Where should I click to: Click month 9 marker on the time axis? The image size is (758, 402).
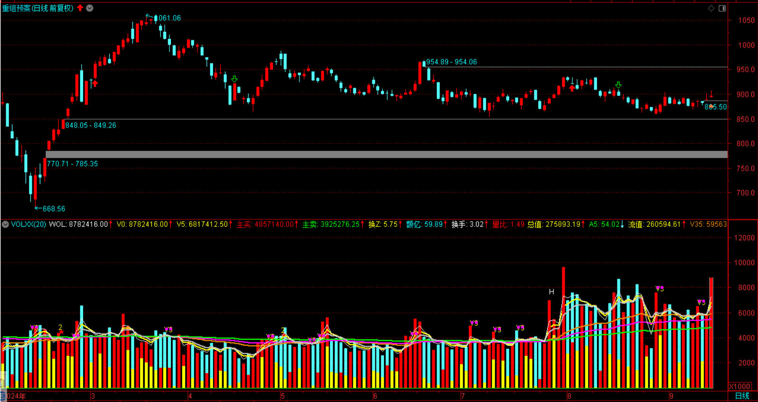coord(671,396)
